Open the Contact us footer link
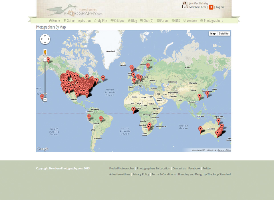274x200 pixels. point(179,168)
